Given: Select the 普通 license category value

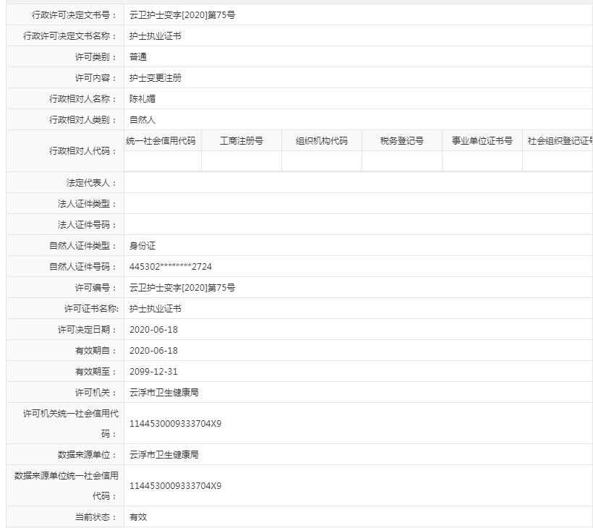Looking at the screenshot, I should point(137,56).
